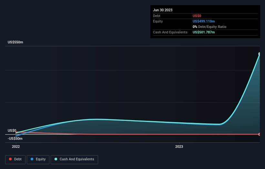Screen dimensions: 265x169
Task: Click the red Debt legend dot
Action: point(10,159)
